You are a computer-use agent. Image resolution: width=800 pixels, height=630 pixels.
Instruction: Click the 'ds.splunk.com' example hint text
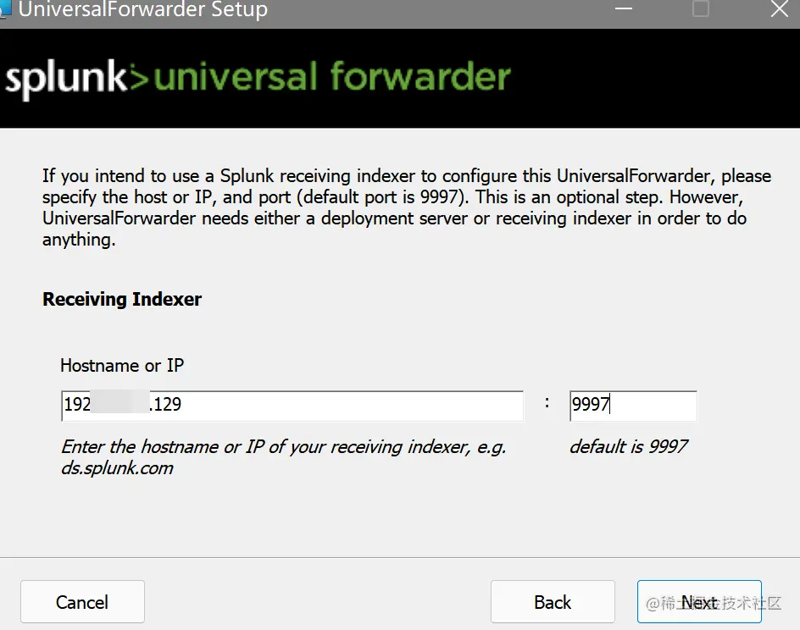pos(117,468)
